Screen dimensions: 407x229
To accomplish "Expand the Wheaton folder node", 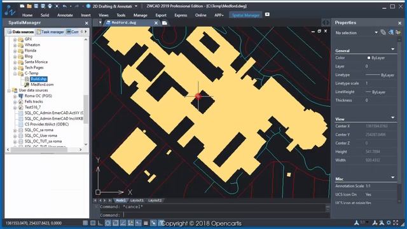I will tap(15, 45).
